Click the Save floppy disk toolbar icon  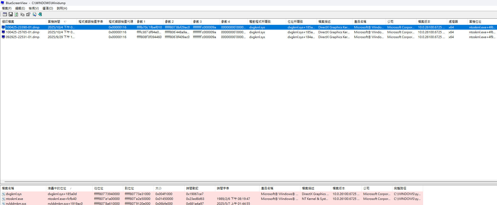(x=11, y=14)
